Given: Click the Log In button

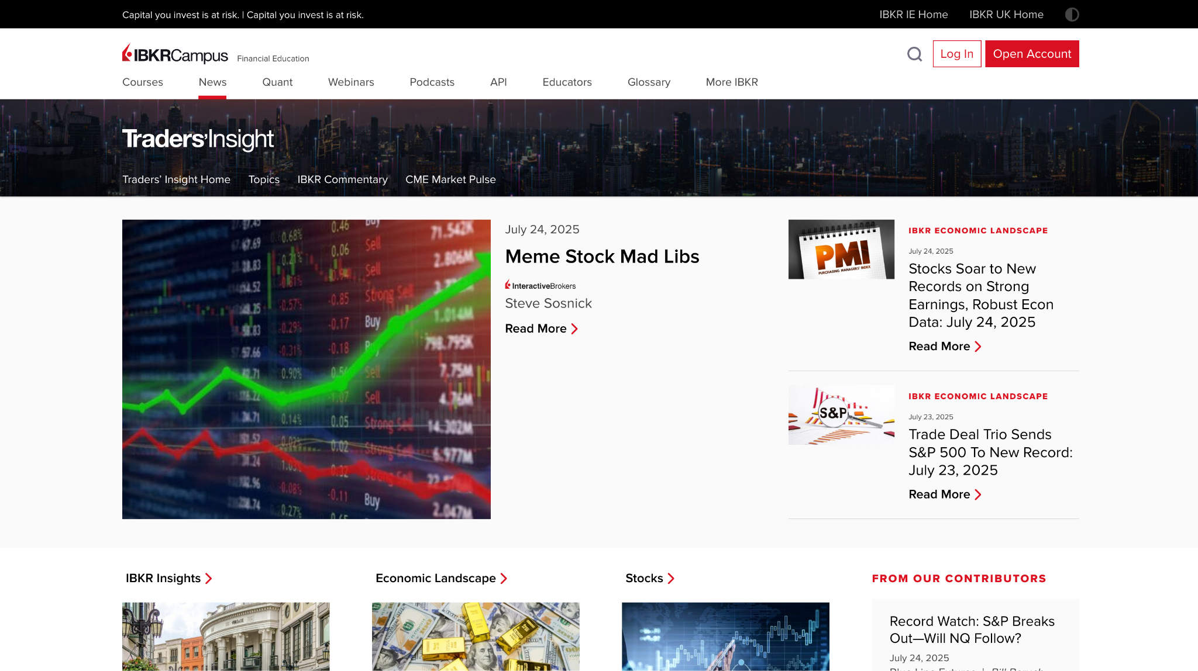Looking at the screenshot, I should [x=957, y=54].
